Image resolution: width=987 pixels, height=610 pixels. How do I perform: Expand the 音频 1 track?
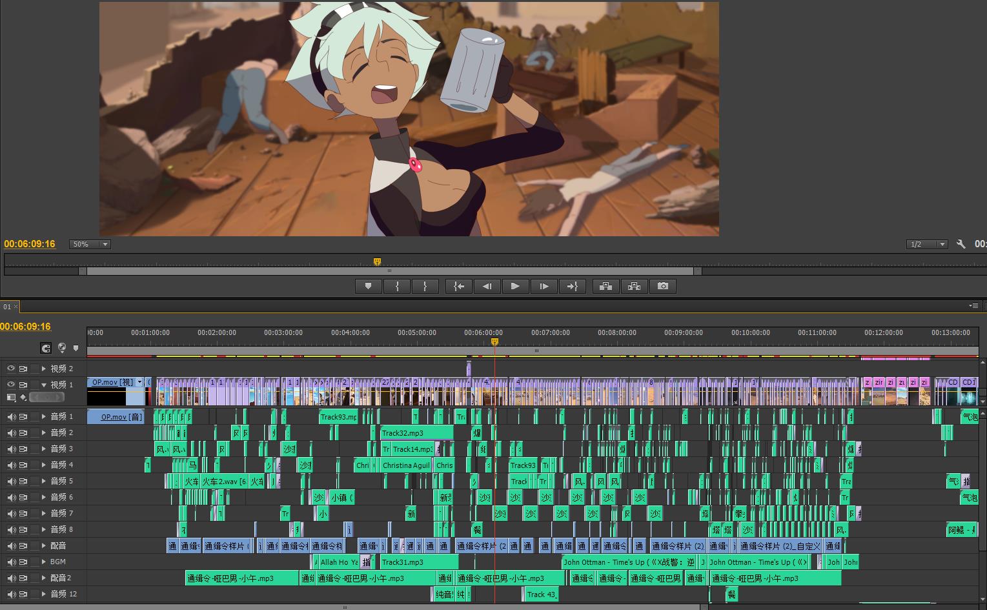(44, 417)
